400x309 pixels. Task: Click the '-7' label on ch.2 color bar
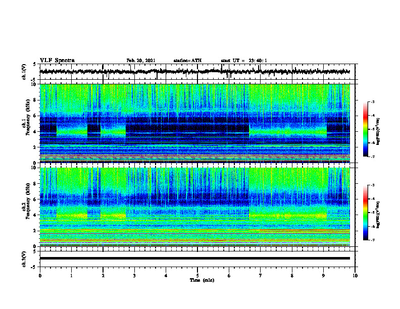click(373, 240)
